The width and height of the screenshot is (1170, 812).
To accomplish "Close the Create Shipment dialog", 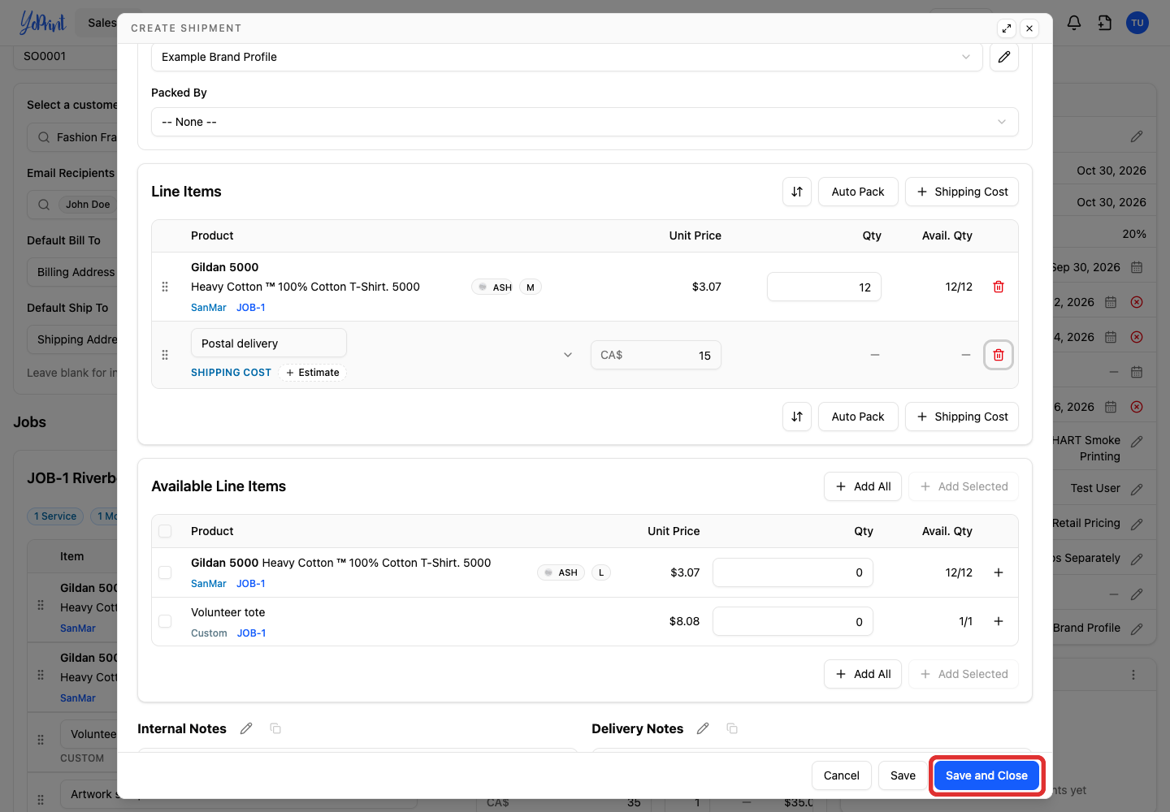I will click(x=1029, y=28).
